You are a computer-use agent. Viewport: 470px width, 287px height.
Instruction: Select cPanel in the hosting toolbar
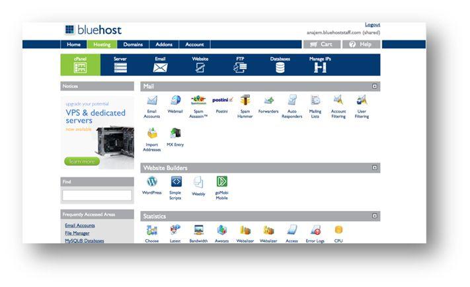tap(81, 65)
